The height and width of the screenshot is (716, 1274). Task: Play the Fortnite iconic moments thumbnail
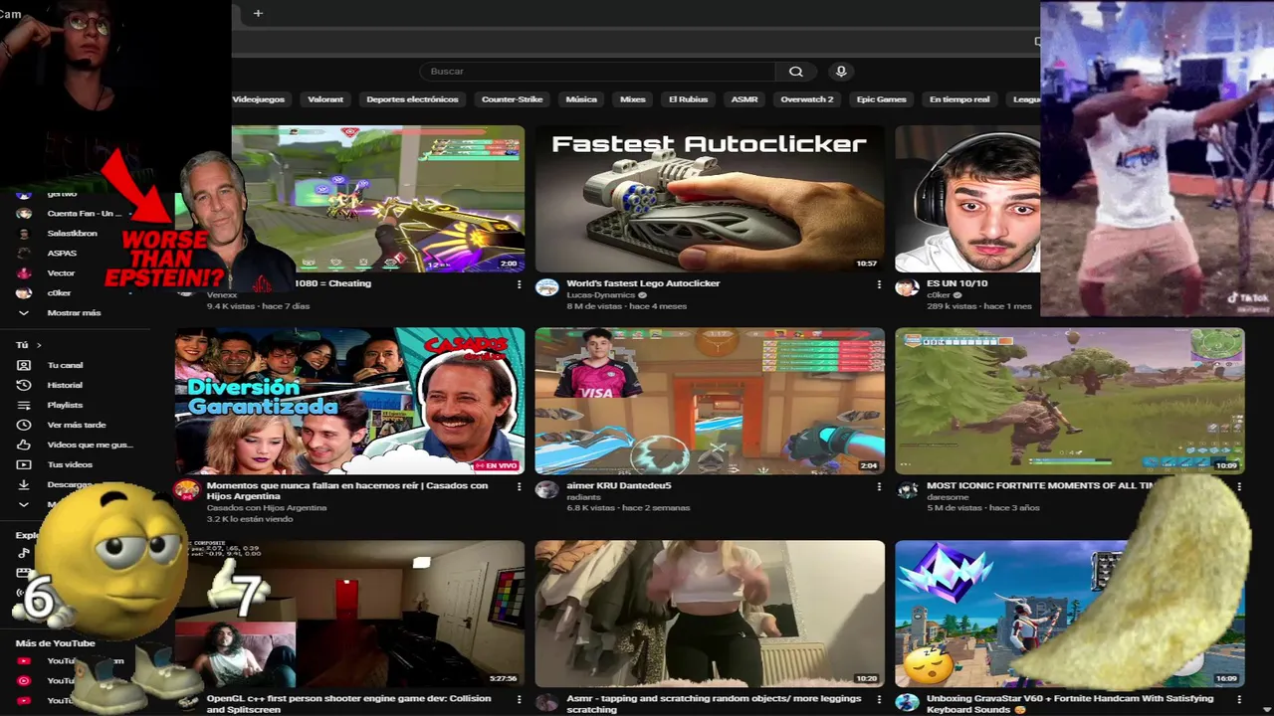(x=1069, y=401)
